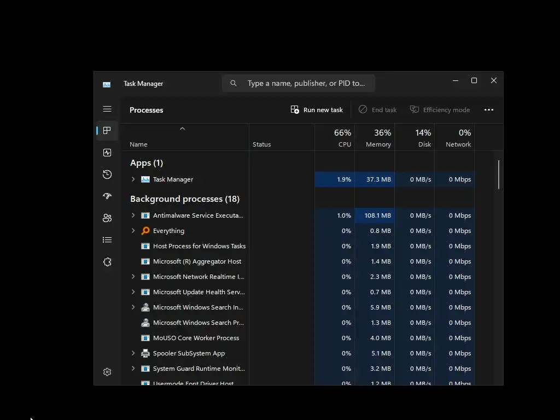Image resolution: width=560 pixels, height=420 pixels.
Task: Click the Efficiency mode button label
Action: pos(446,110)
